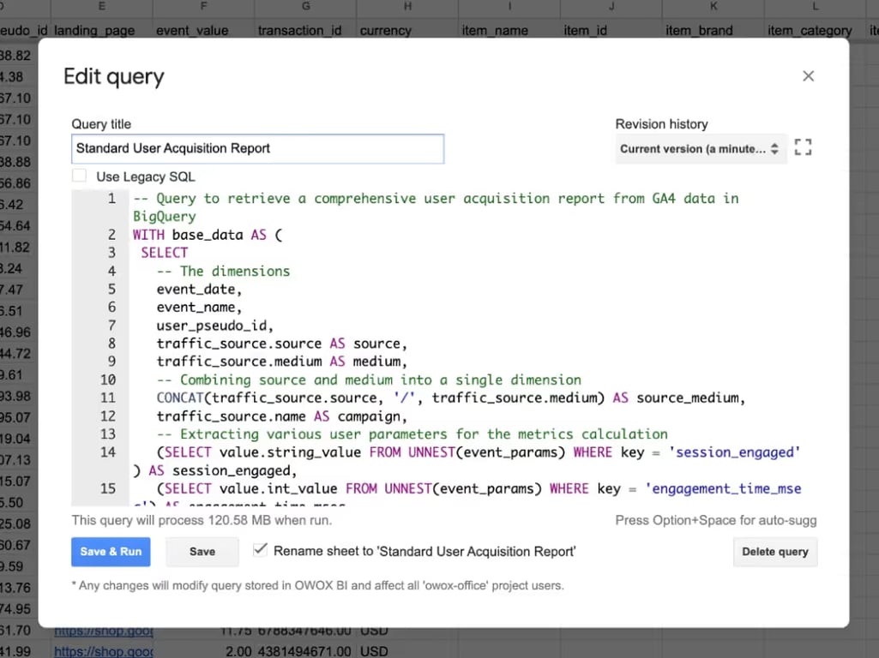The image size is (879, 658).
Task: Expand query editor to fullscreen
Action: click(x=803, y=147)
